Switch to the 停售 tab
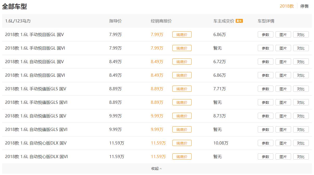314x175 pixels. click(304, 6)
